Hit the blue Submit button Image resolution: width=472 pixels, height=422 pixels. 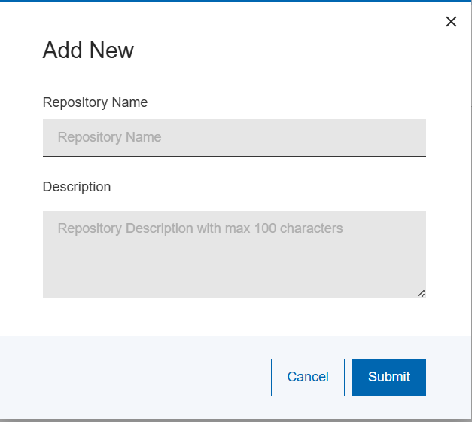[388, 377]
